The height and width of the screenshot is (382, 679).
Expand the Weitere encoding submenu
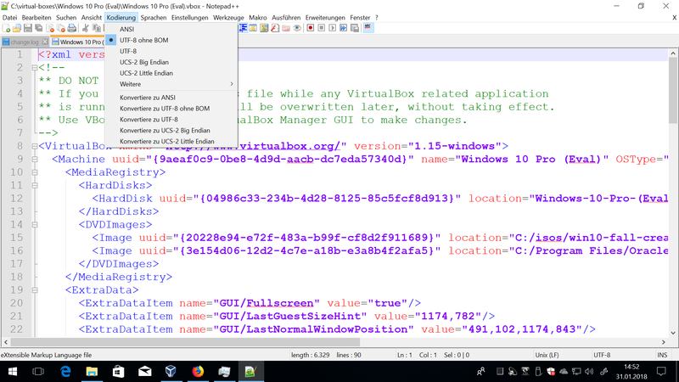click(171, 84)
